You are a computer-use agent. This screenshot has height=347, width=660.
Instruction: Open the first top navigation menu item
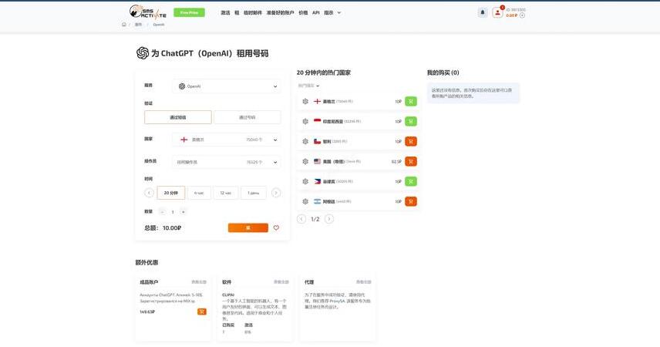click(226, 13)
